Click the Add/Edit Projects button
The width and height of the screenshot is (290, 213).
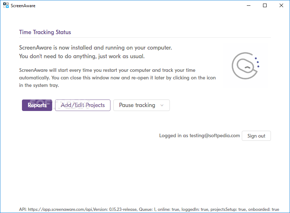[83, 105]
